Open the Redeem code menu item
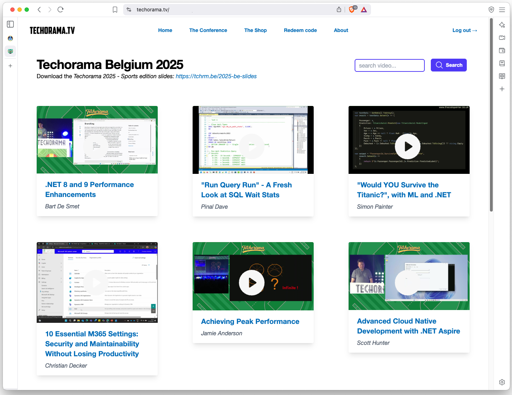512x395 pixels. pyautogui.click(x=301, y=30)
